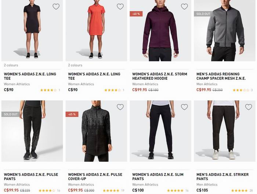Open Women's Z.N.E. Pulse Cover-Up title link
The height and width of the screenshot is (194, 257).
(x=95, y=177)
